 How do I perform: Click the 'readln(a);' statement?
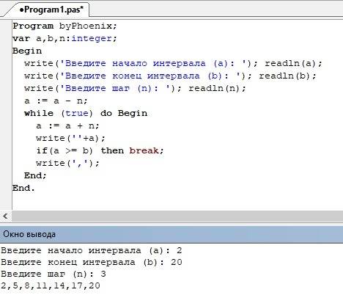[294, 63]
